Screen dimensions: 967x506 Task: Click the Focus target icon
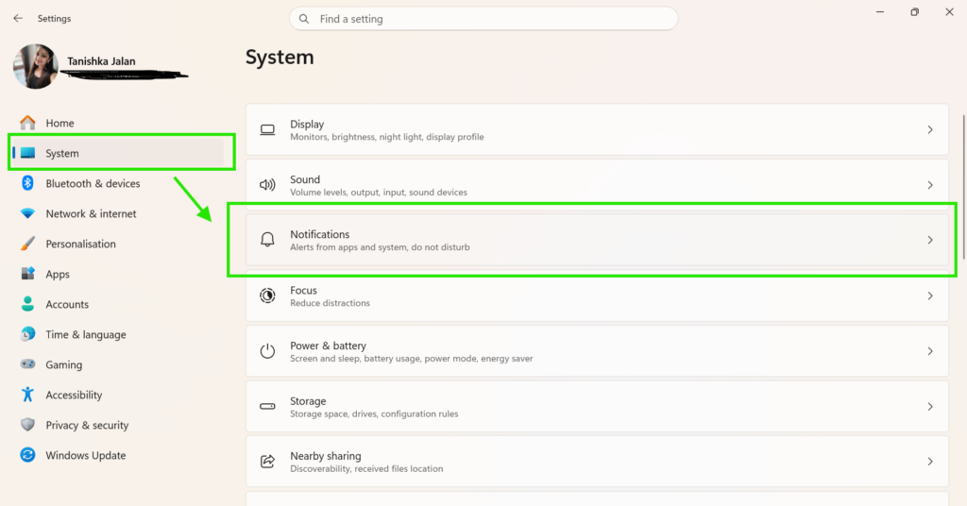click(267, 295)
